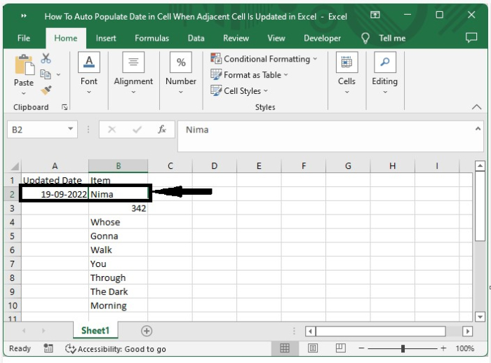Image resolution: width=491 pixels, height=363 pixels.
Task: Click Accessibility: Good to go status
Action: tap(116, 349)
